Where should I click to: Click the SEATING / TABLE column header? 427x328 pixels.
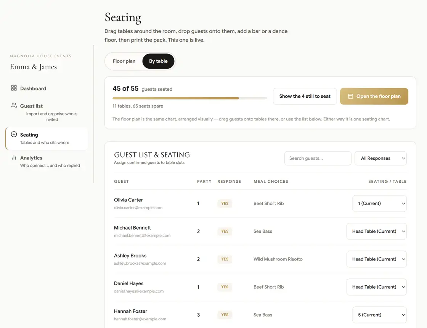tap(387, 182)
